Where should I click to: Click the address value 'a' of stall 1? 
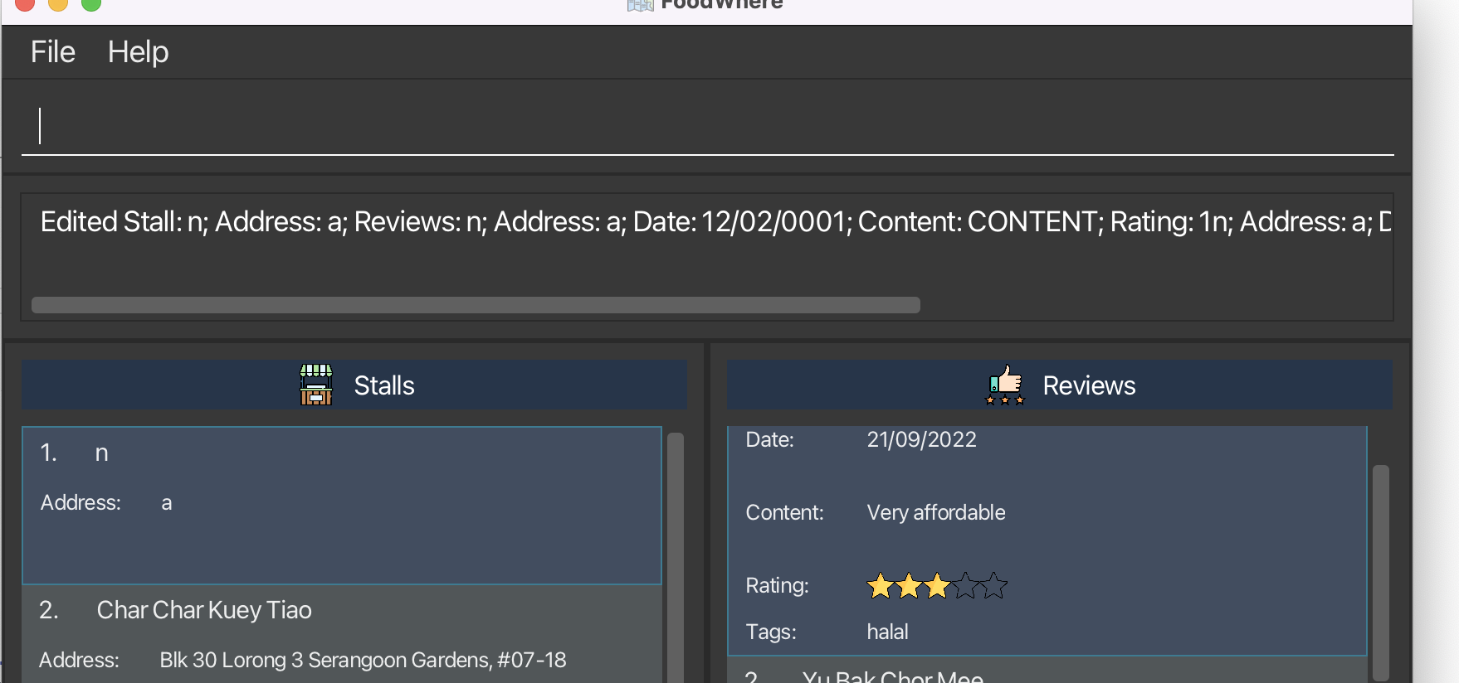coord(167,503)
